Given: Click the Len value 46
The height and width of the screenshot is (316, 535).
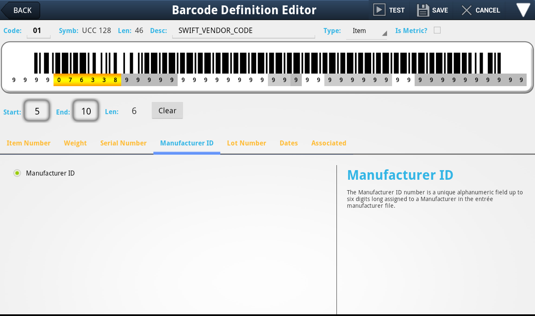Looking at the screenshot, I should coord(139,31).
